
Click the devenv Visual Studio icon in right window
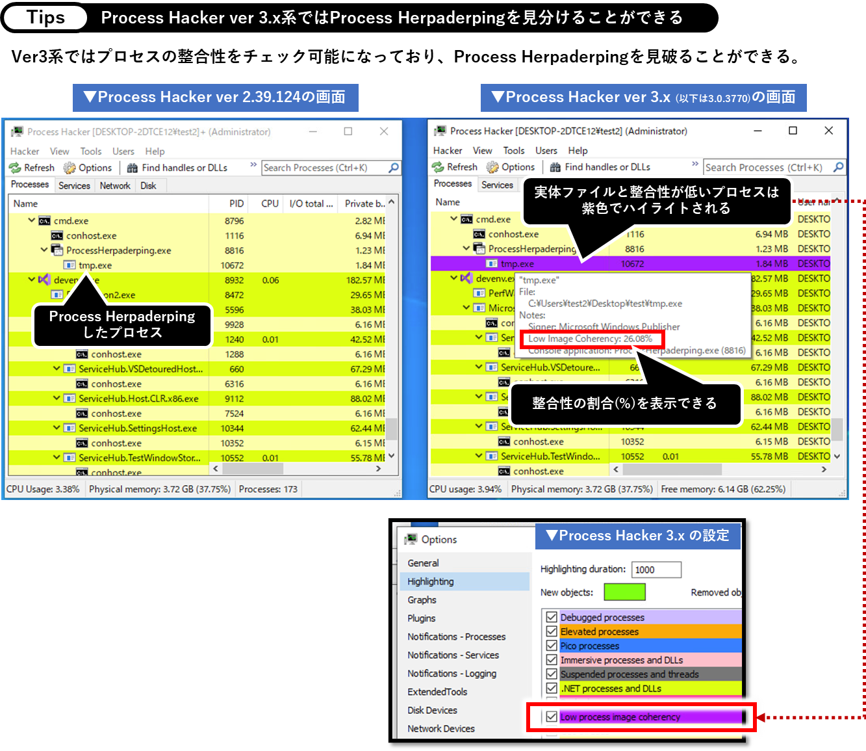(x=466, y=278)
